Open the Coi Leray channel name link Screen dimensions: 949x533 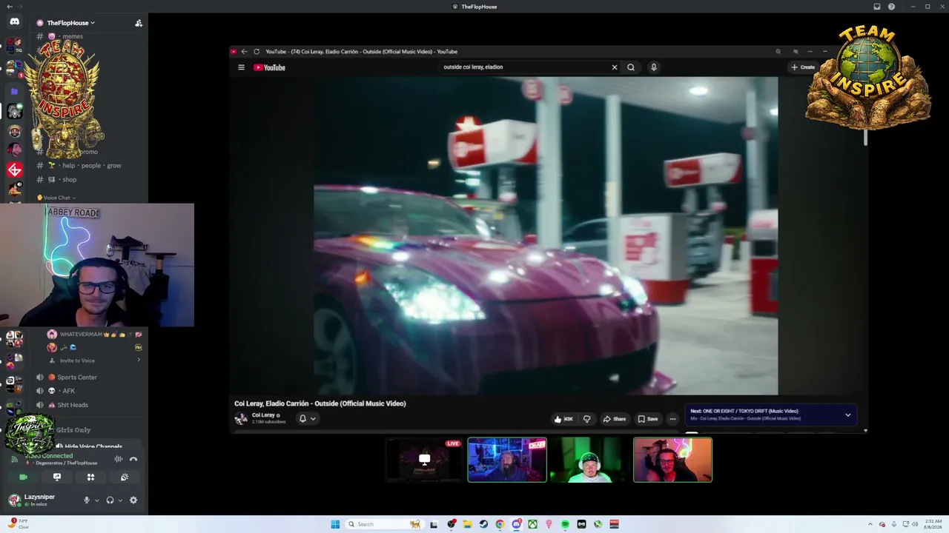pyautogui.click(x=263, y=415)
